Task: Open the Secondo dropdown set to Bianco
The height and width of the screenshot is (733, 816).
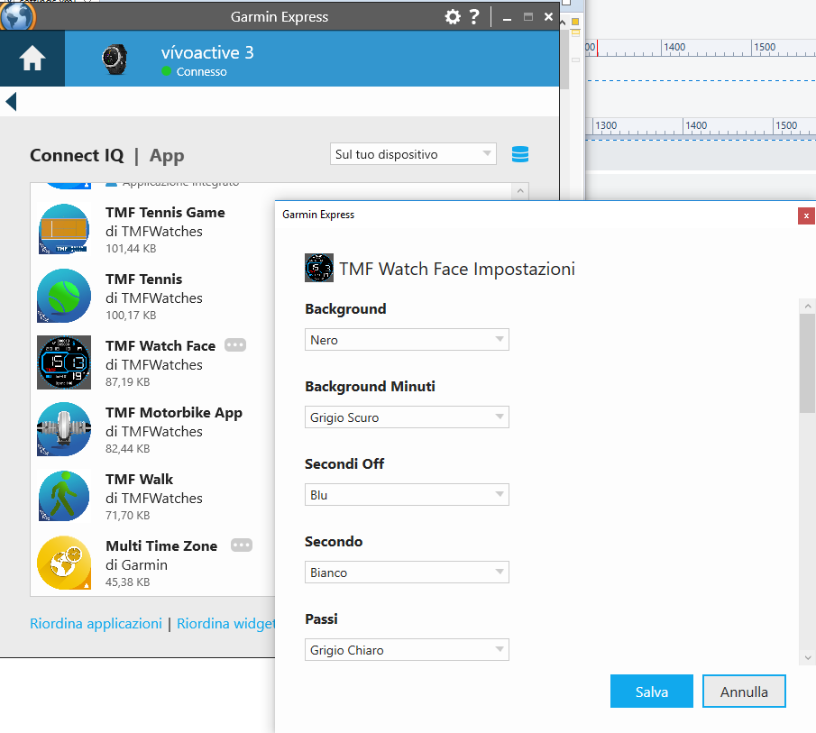Action: click(407, 573)
